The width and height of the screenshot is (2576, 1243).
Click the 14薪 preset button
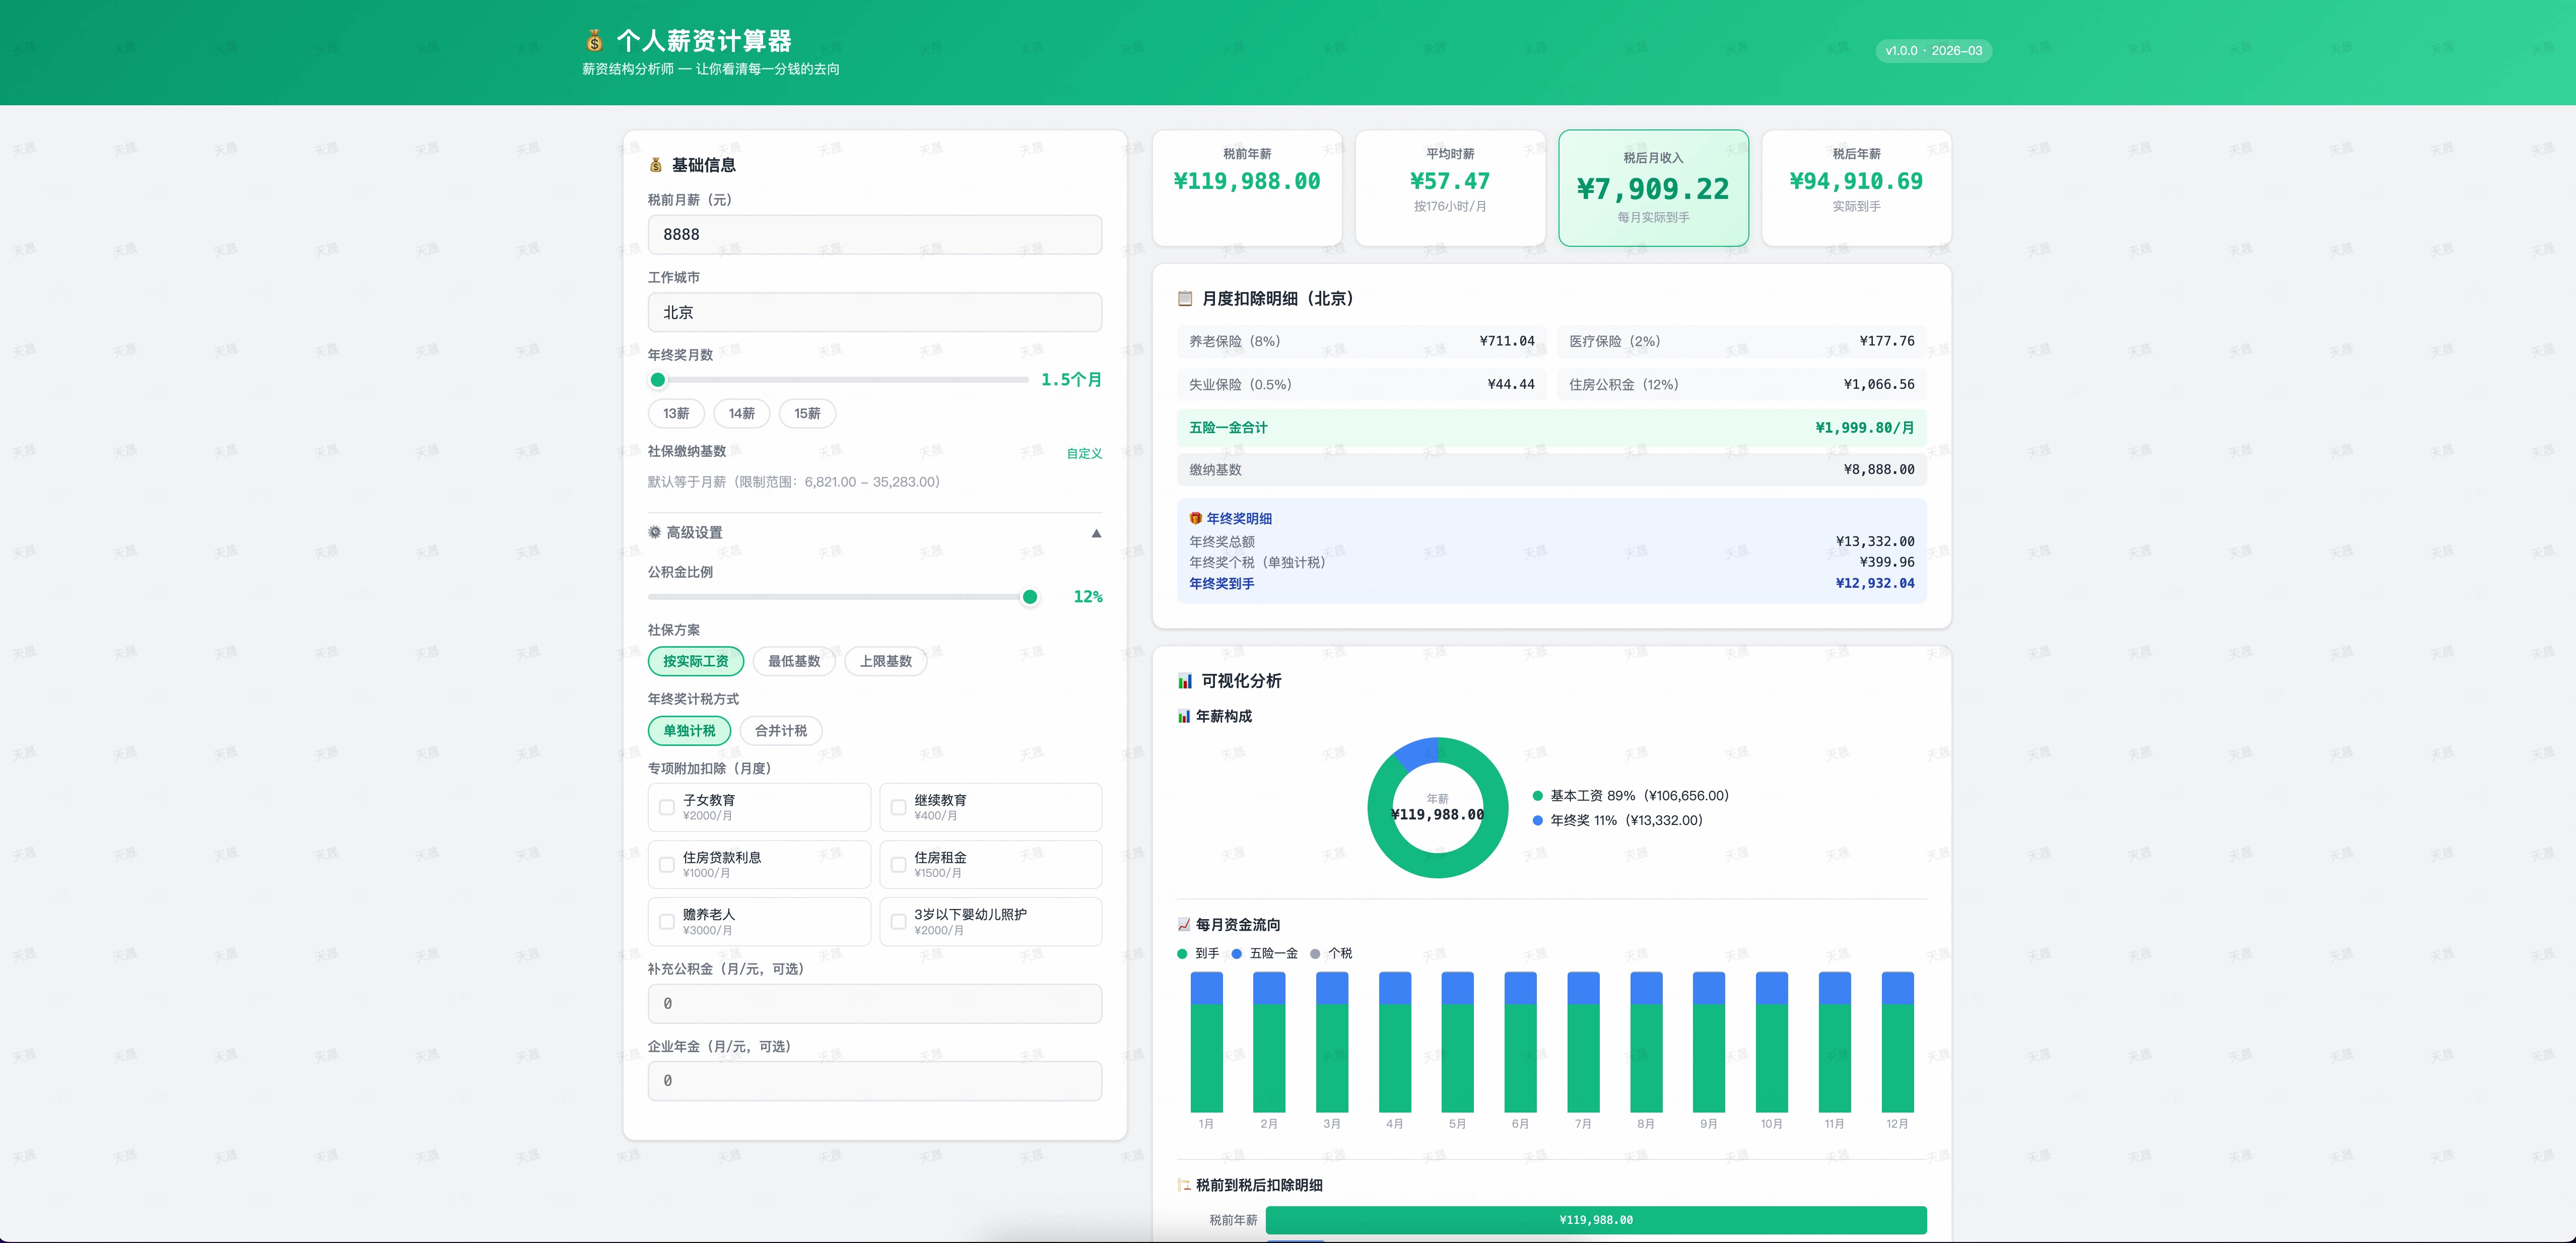tap(741, 413)
